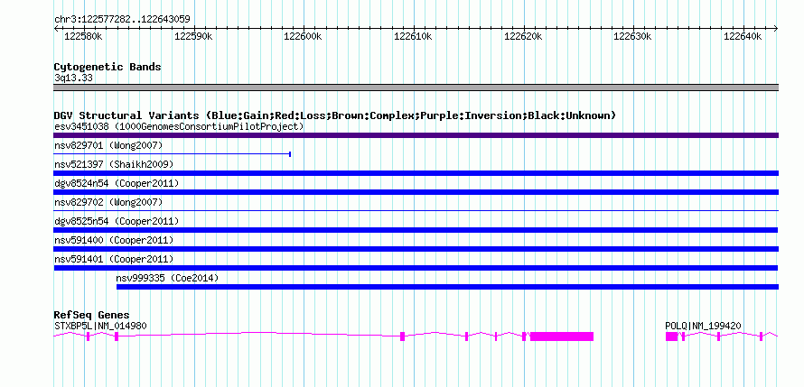Click the blue dgv8524n54 gain bar
804x387 pixels.
click(416, 192)
